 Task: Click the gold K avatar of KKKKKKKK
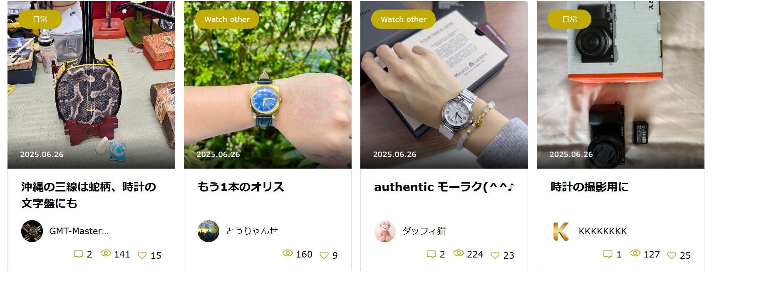tap(561, 231)
